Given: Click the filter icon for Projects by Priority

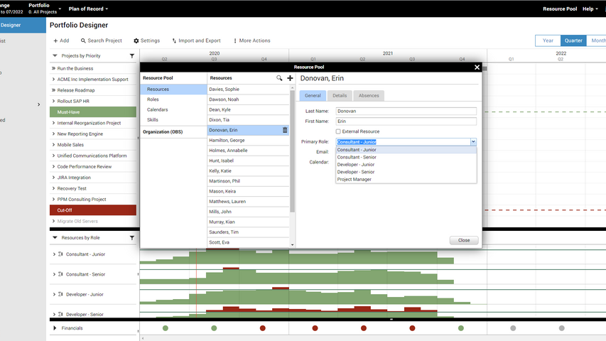Looking at the screenshot, I should [131, 55].
